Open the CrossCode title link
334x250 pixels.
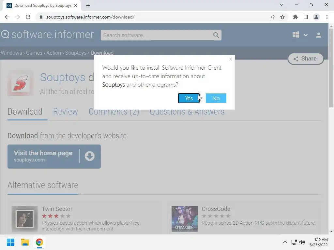216,209
